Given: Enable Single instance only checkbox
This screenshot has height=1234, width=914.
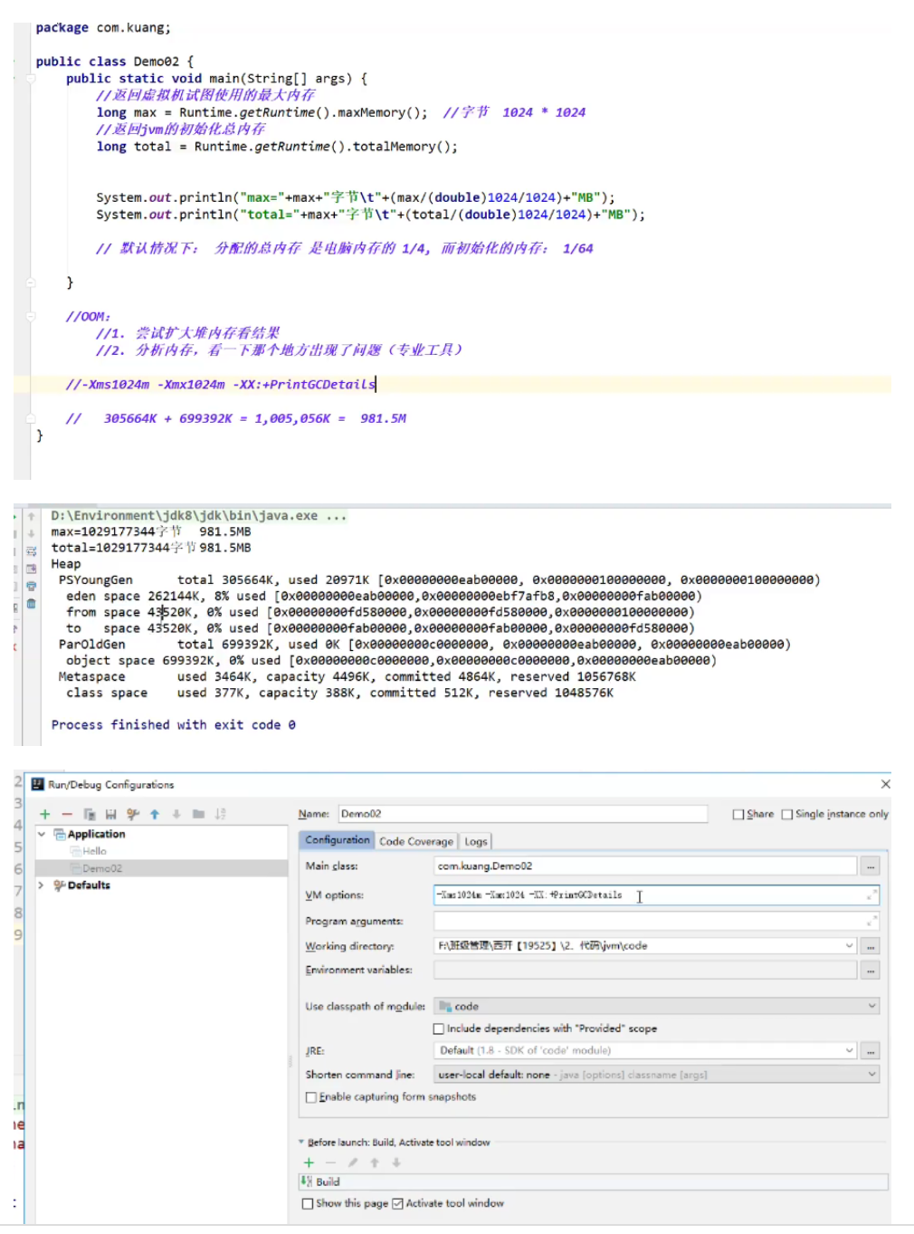Looking at the screenshot, I should pyautogui.click(x=787, y=815).
